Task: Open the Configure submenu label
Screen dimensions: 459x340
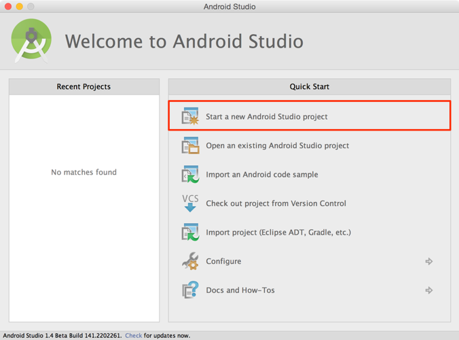Action: pyautogui.click(x=223, y=261)
